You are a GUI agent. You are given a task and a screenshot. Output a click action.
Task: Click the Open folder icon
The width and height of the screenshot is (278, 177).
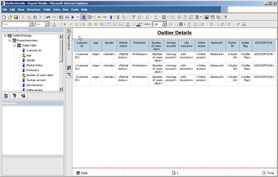click(10, 17)
